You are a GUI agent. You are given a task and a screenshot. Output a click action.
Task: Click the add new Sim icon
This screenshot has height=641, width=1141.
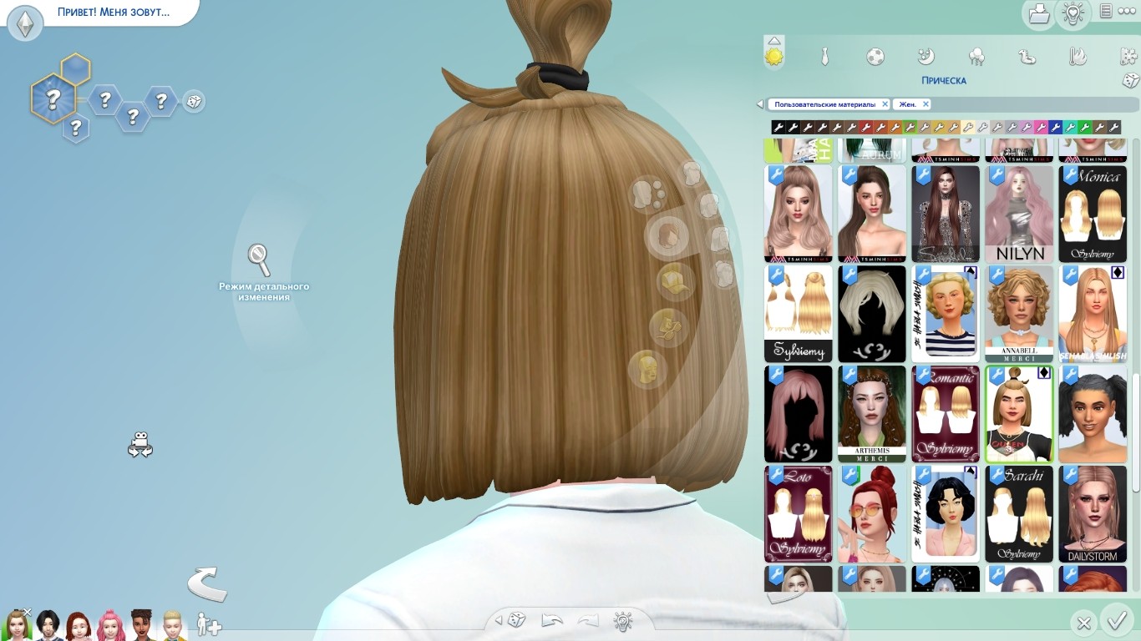208,624
